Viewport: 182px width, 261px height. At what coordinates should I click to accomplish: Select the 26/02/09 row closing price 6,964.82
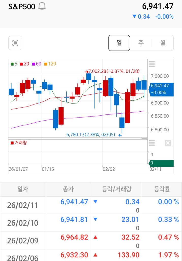[x=74, y=237]
